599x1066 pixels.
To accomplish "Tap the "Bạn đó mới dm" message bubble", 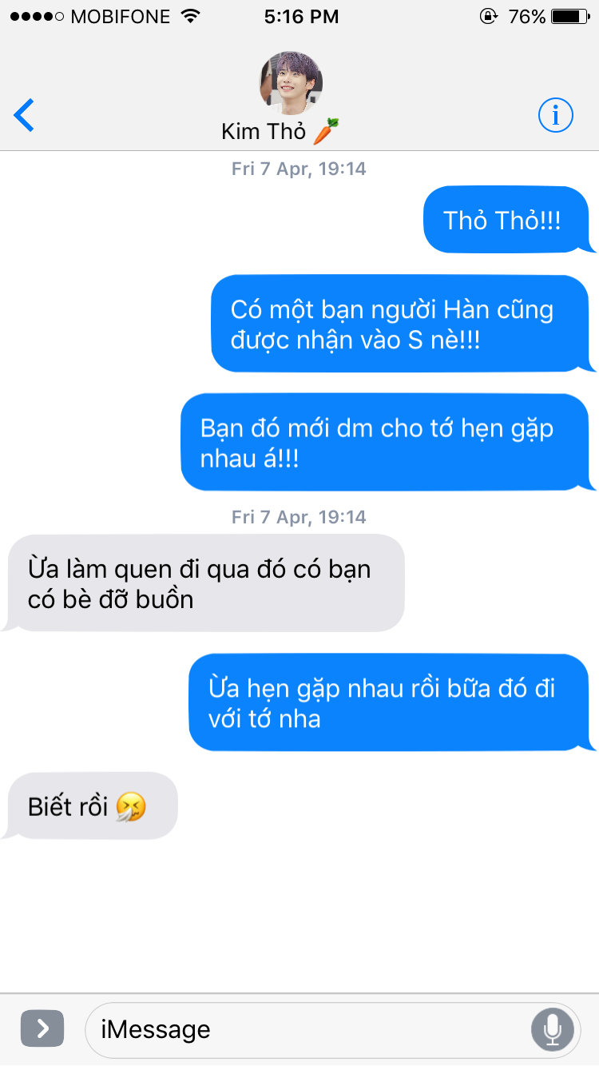I will pos(386,442).
